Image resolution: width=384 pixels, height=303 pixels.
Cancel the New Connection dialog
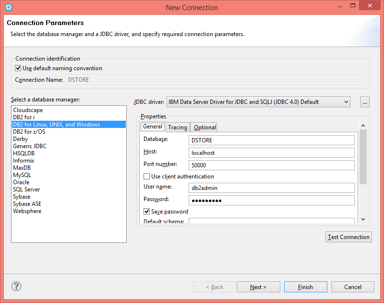(352, 286)
